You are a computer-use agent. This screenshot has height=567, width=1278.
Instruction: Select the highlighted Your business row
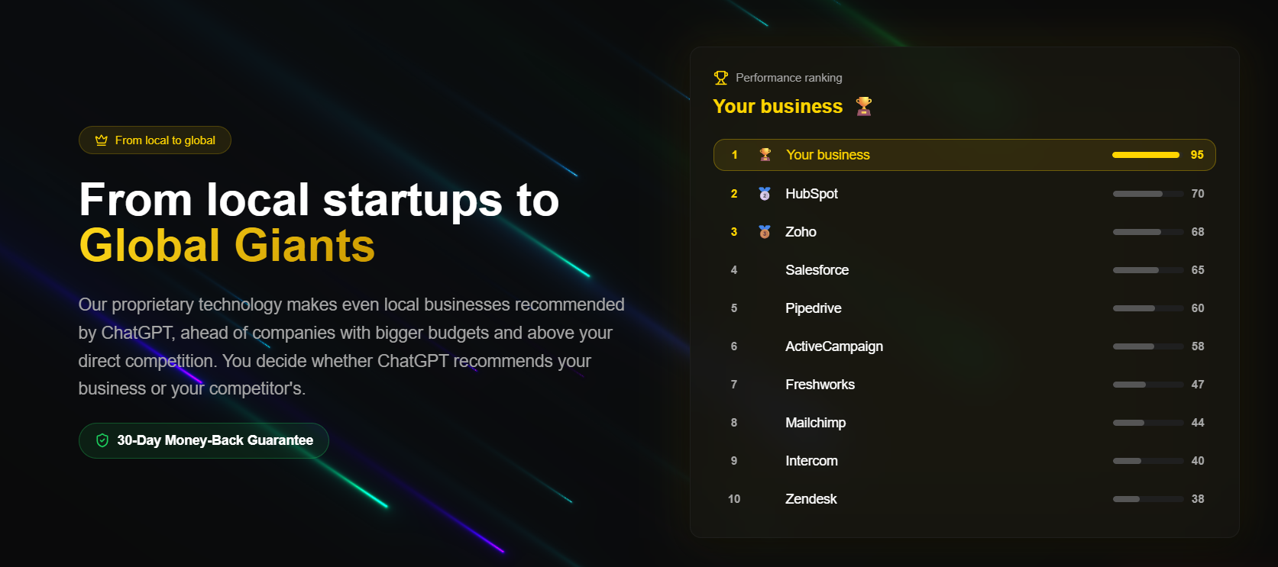point(964,154)
